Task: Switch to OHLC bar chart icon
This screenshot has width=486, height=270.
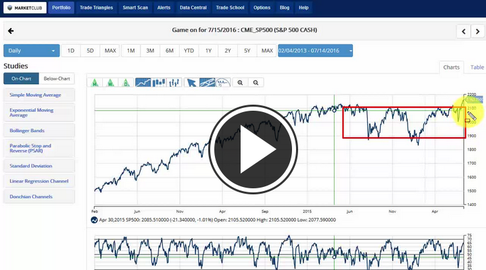Action: pyautogui.click(x=175, y=82)
